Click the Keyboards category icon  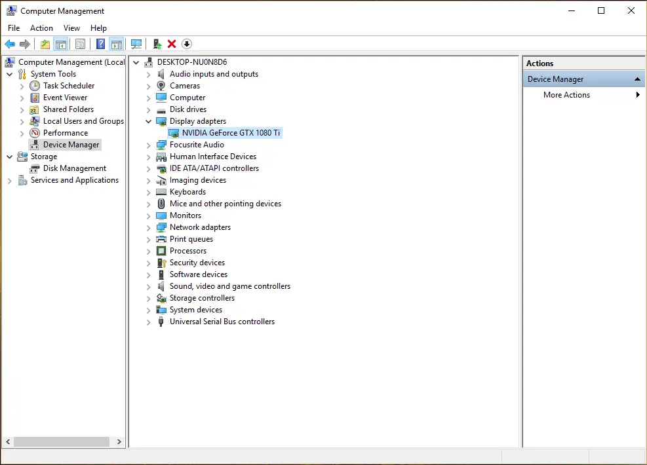pos(161,192)
